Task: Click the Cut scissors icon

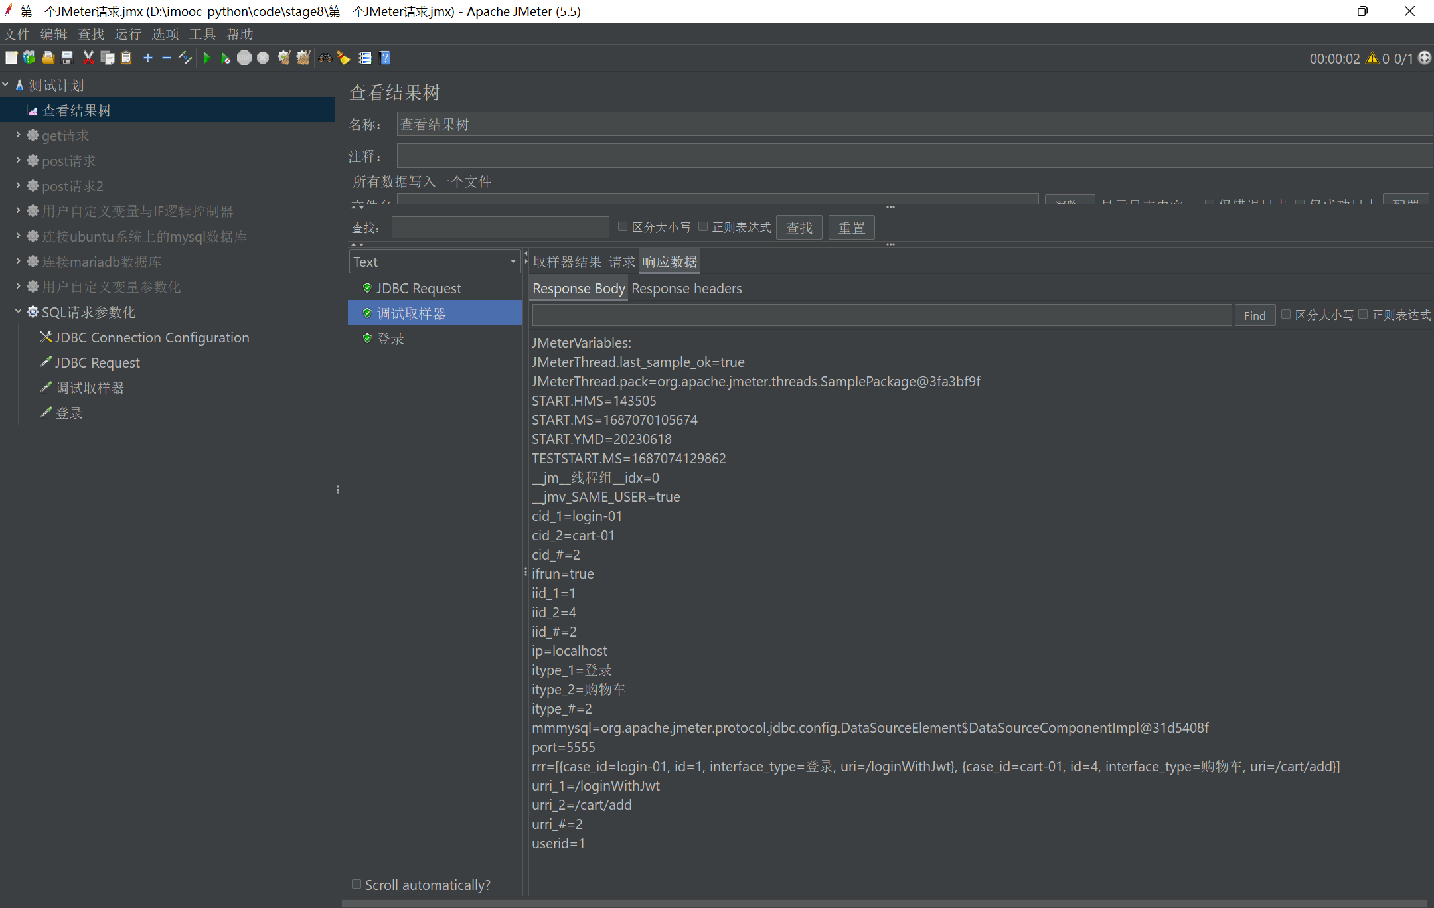Action: (x=88, y=58)
